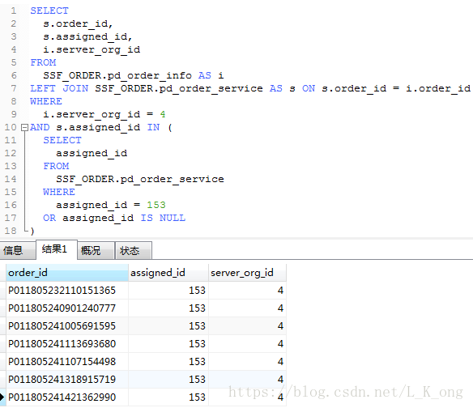Click i.server_org_id on line 4

point(92,49)
